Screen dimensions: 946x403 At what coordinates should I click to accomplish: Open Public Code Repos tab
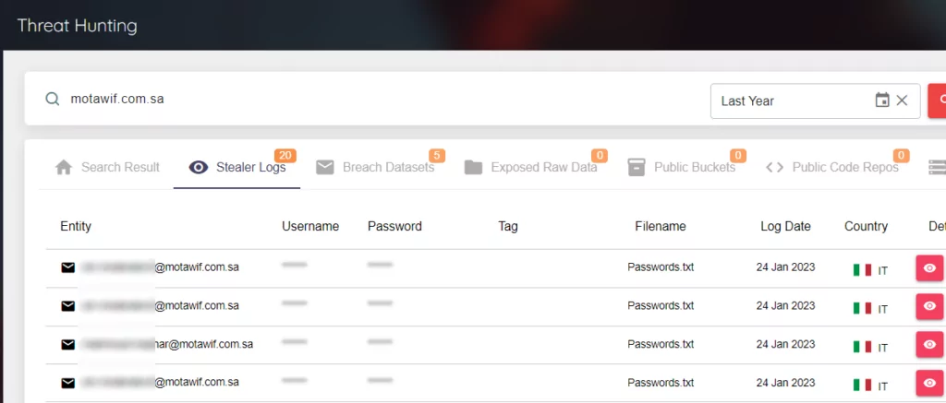click(832, 167)
